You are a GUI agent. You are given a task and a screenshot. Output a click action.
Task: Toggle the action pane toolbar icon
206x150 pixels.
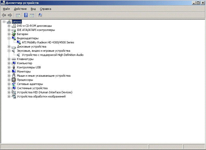tap(32, 15)
